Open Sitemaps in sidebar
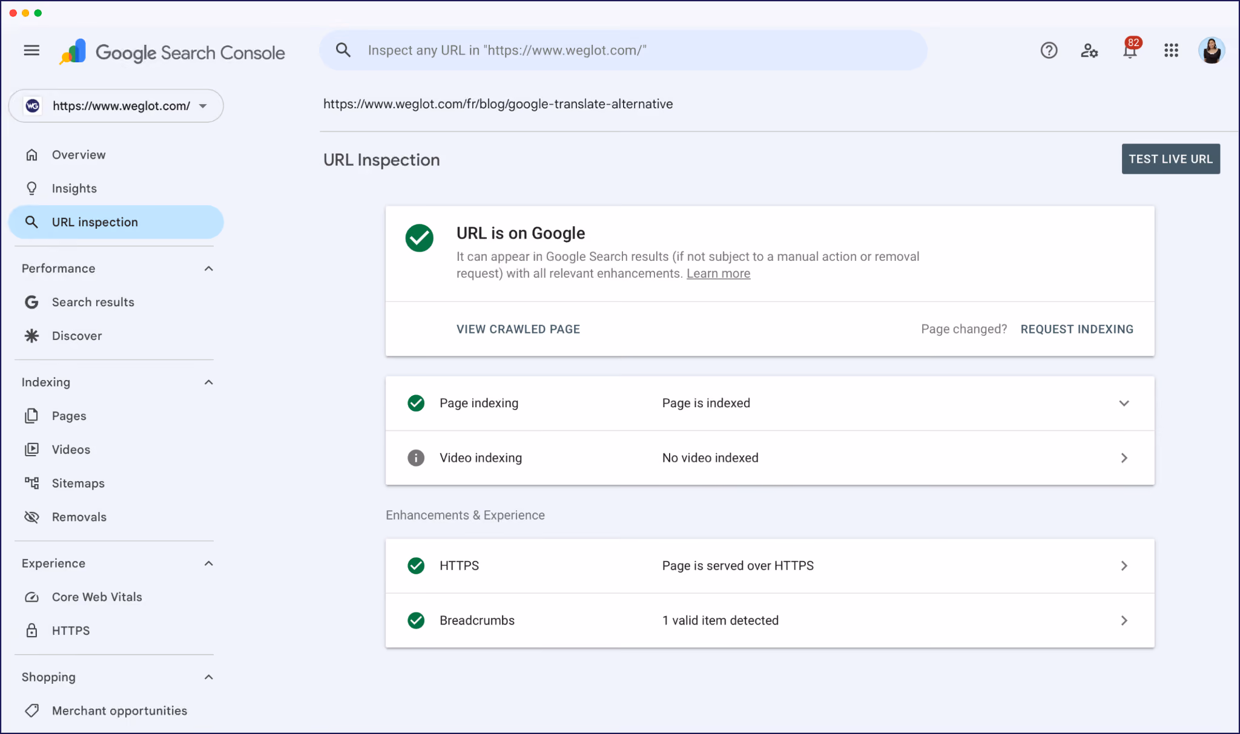Image resolution: width=1240 pixels, height=734 pixels. (x=116, y=483)
